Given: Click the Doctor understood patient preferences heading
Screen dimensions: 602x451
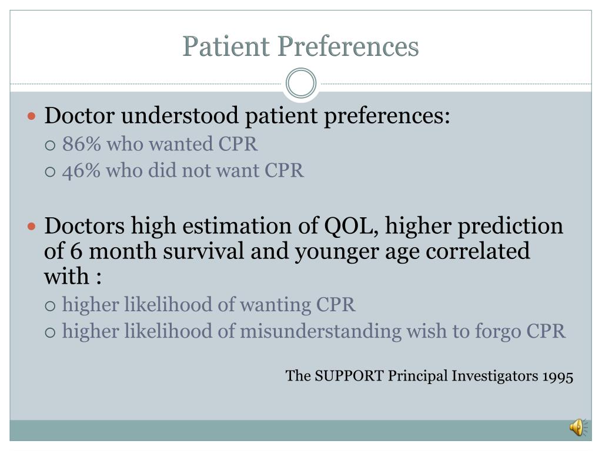Looking at the screenshot, I should [248, 116].
